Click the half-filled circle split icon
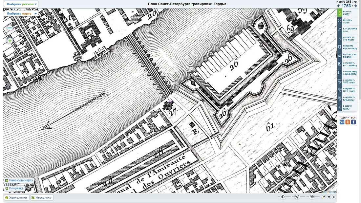 (x=329, y=197)
